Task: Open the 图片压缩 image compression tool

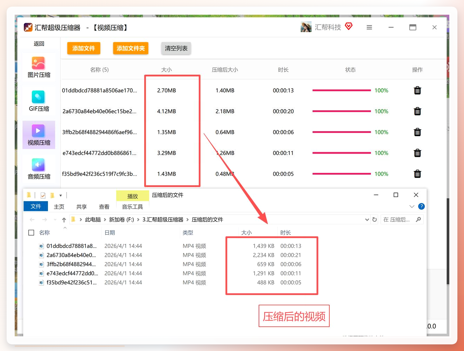Action: pos(39,68)
